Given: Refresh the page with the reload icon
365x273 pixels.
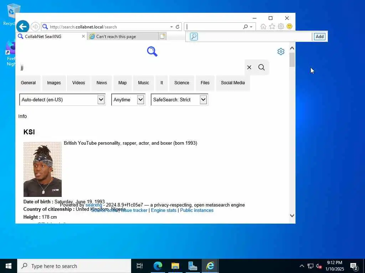Looking at the screenshot, I should pyautogui.click(x=178, y=27).
